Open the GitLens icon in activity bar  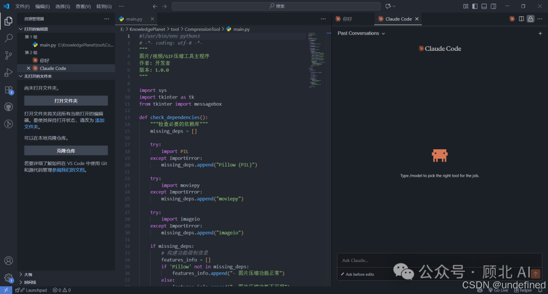click(9, 124)
